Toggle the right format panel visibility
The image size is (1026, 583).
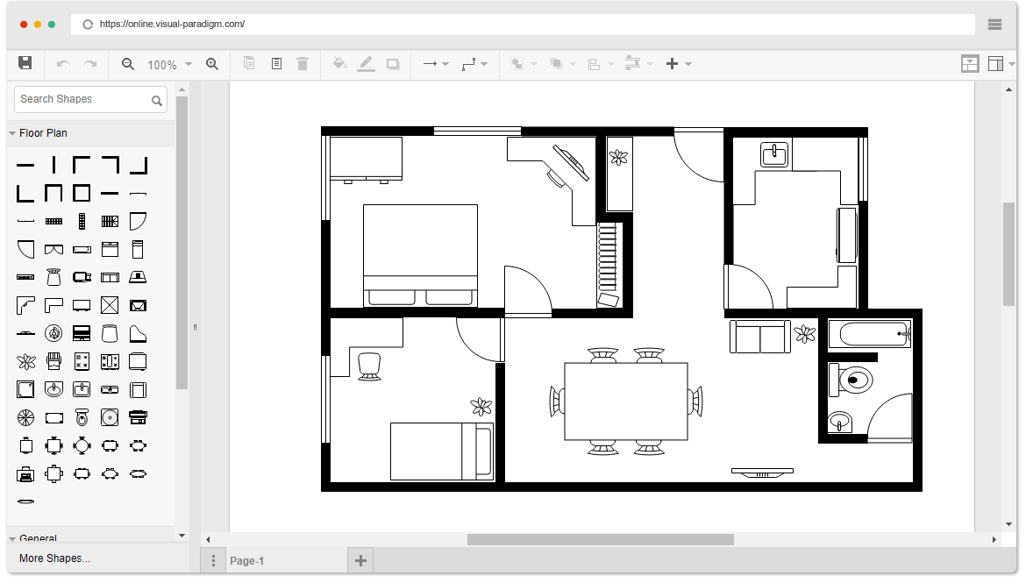point(998,63)
